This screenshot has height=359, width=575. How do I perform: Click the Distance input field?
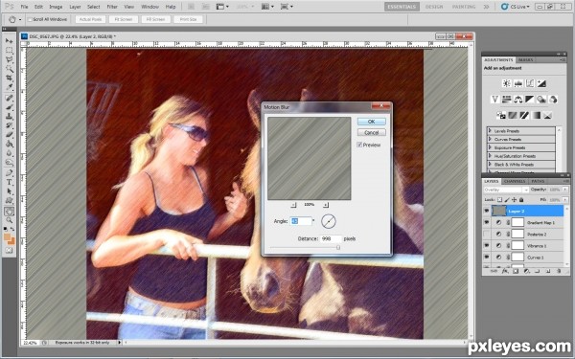click(331, 238)
